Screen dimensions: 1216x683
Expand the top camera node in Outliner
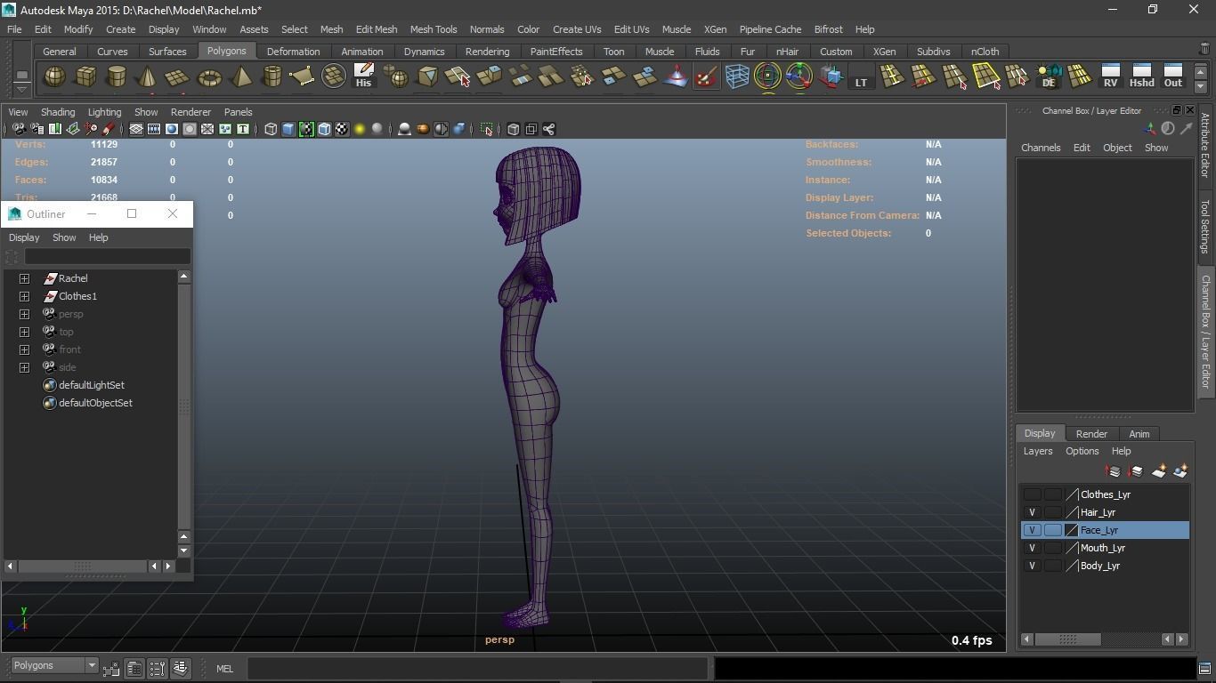(x=24, y=332)
